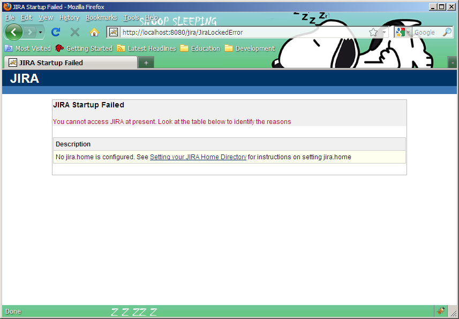Reload the page with the blue Reload icon

tap(56, 32)
